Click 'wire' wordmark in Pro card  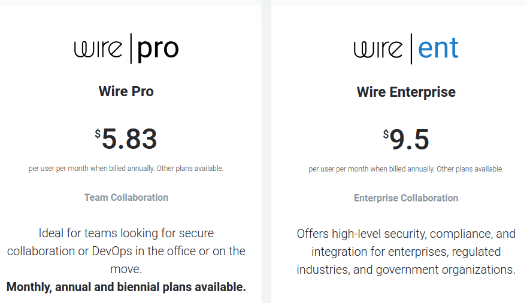98,49
